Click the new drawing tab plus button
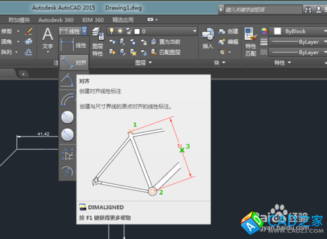 tap(24, 74)
